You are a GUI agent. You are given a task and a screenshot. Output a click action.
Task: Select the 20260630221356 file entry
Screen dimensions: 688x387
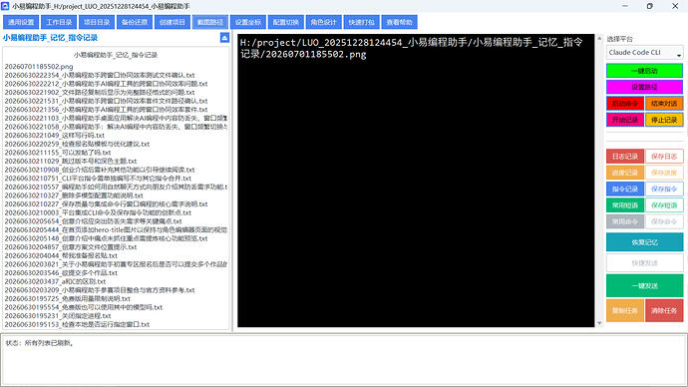106,110
